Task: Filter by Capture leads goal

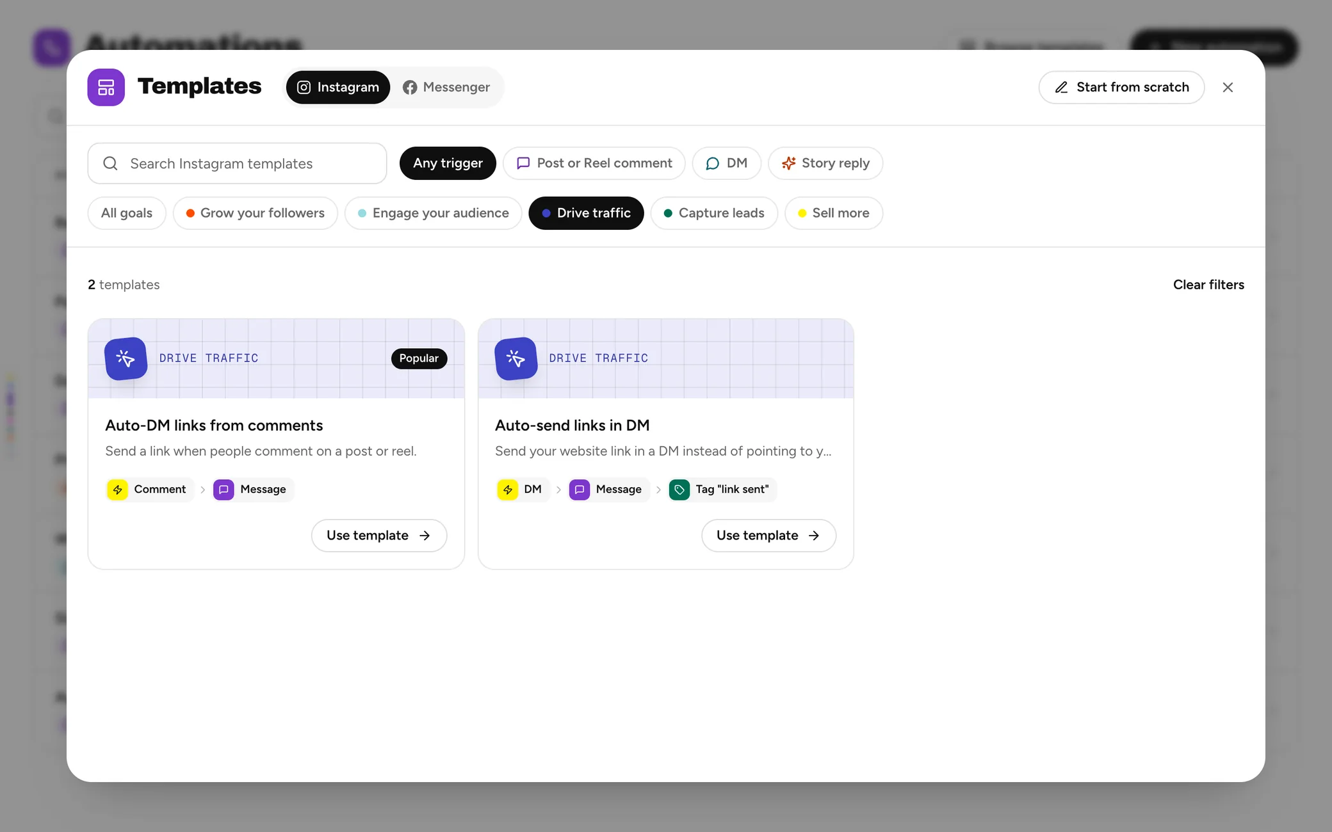Action: click(x=714, y=213)
